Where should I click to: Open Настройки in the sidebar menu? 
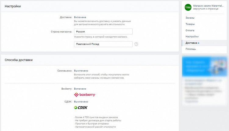click(192, 37)
